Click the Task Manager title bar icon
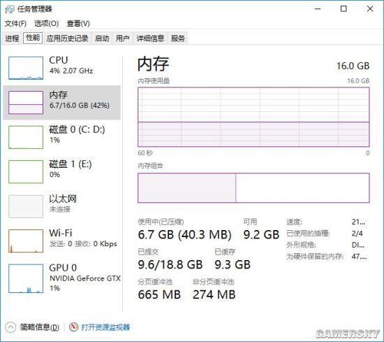The height and width of the screenshot is (342, 384). pos(10,9)
